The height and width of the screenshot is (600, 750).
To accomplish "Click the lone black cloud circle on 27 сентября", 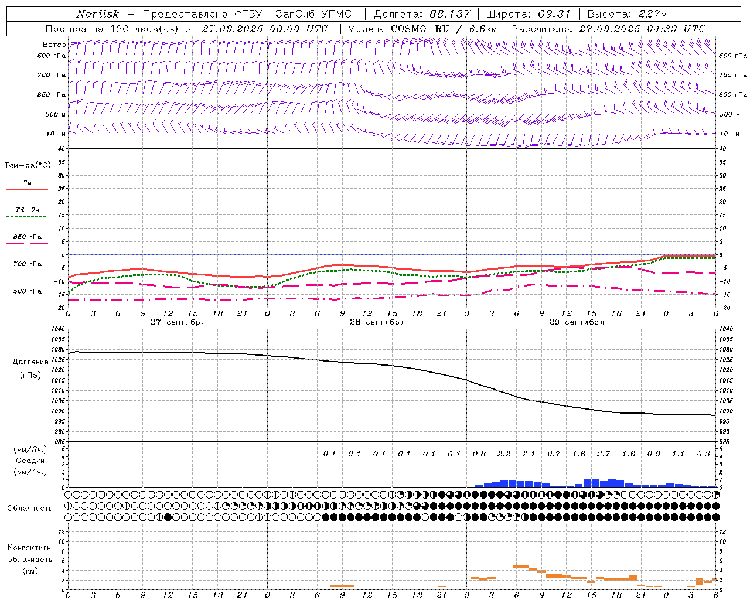I will click(168, 517).
